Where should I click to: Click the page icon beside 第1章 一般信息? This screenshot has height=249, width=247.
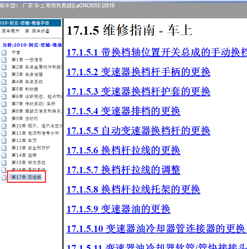(4, 60)
